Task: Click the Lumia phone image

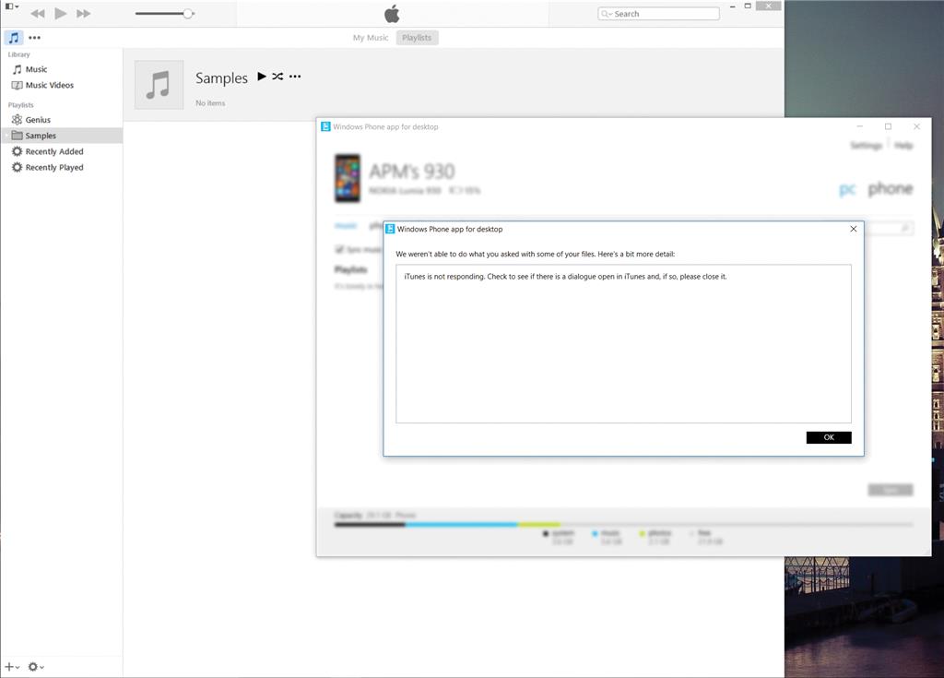Action: 348,178
